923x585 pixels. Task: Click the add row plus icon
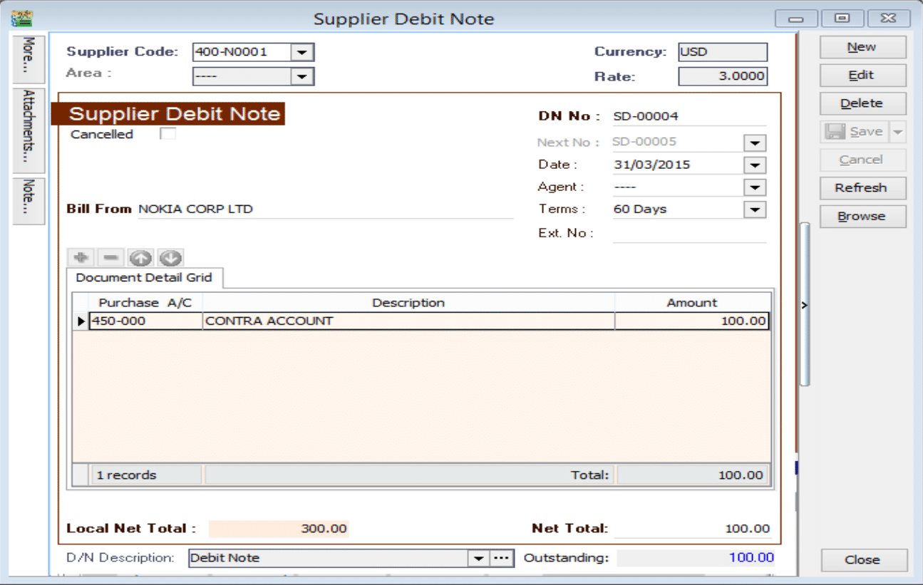pyautogui.click(x=81, y=258)
